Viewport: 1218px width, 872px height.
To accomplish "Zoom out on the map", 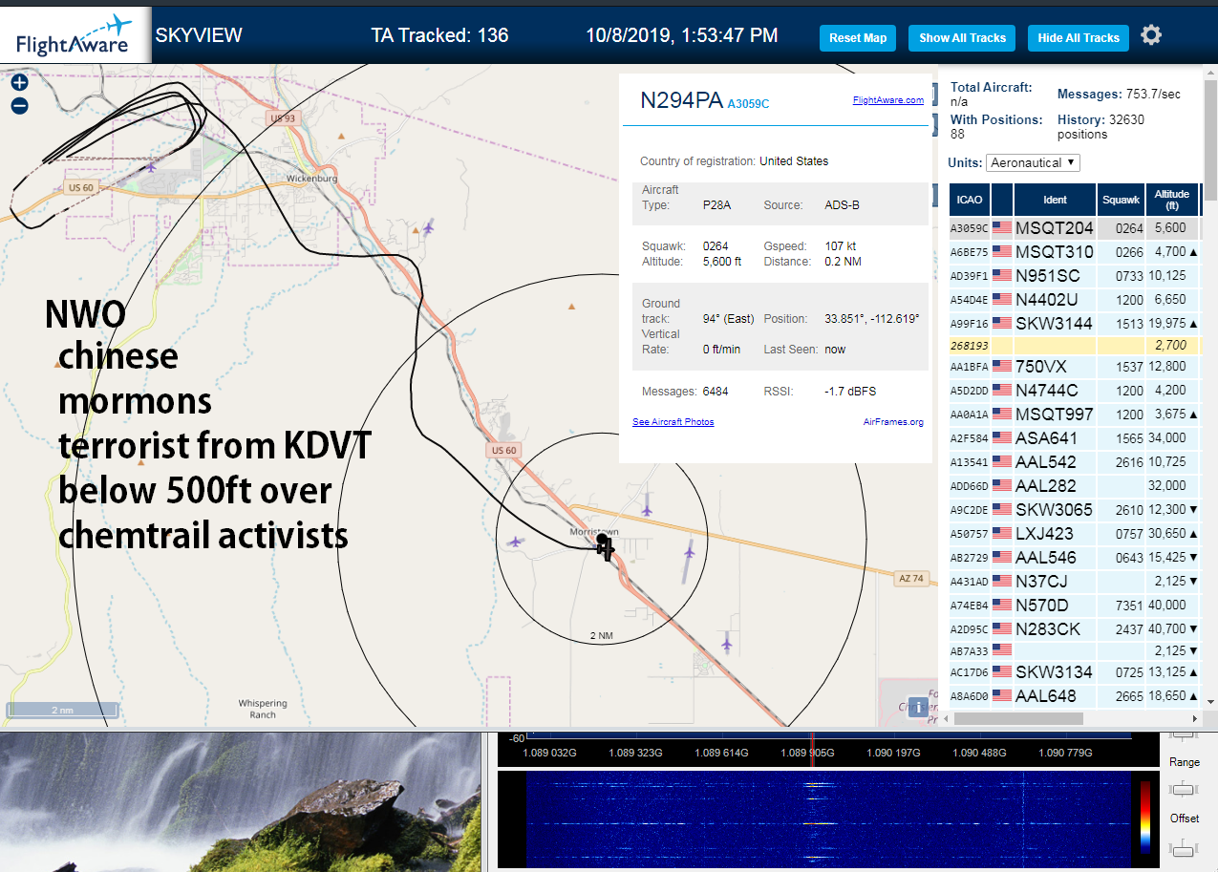I will (x=19, y=106).
